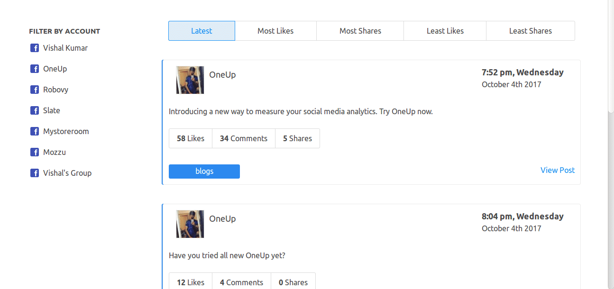The height and width of the screenshot is (289, 614).
Task: Filter posts by the Mozzu account
Action: coord(54,152)
